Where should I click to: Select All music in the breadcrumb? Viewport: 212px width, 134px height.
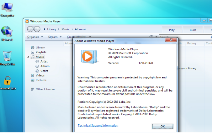[x=81, y=29]
